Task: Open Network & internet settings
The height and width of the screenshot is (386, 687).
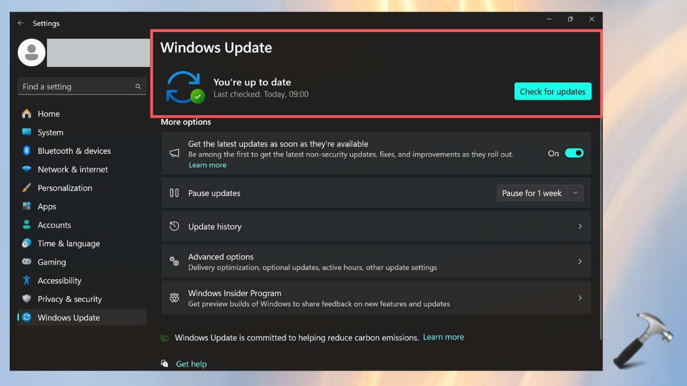Action: (82, 169)
